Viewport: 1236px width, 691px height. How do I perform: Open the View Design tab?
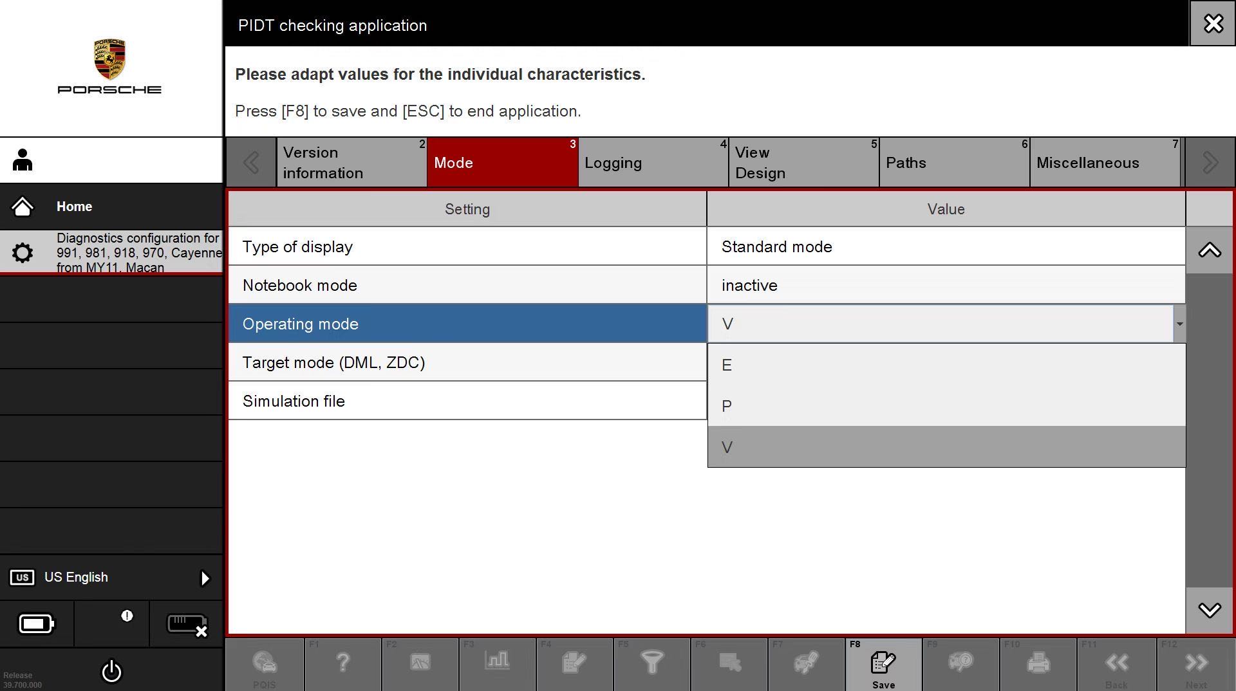click(803, 163)
